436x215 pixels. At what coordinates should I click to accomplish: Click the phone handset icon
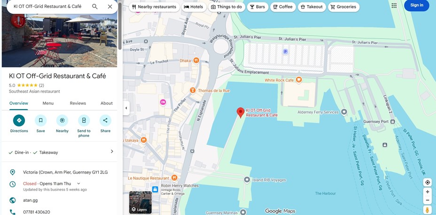tap(12, 212)
